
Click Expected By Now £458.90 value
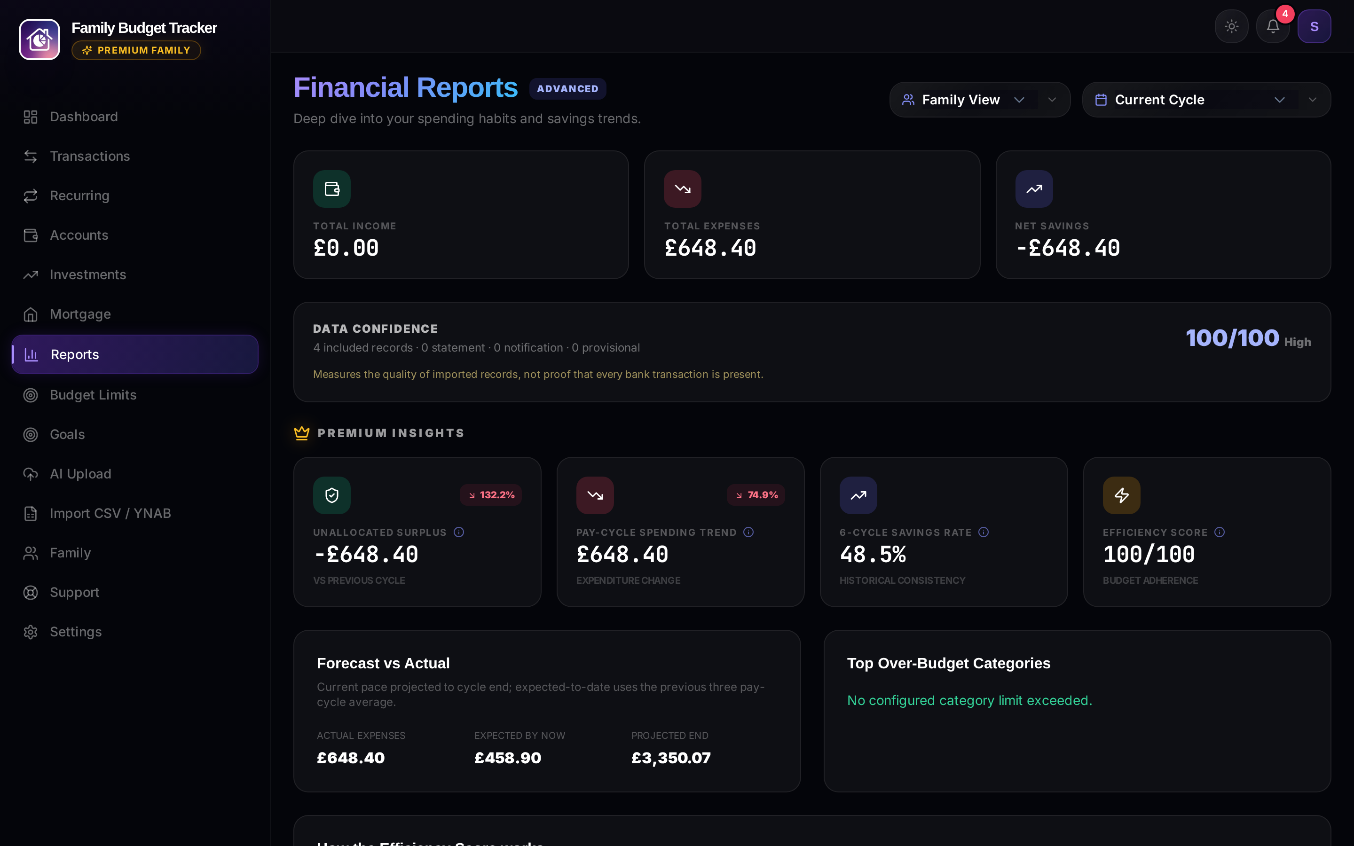click(507, 758)
